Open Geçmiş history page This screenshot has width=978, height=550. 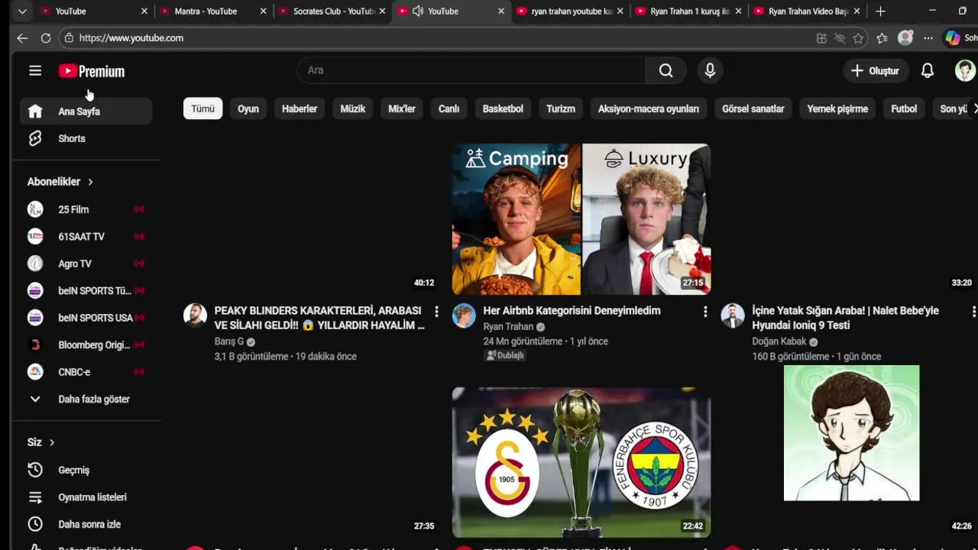tap(86, 471)
